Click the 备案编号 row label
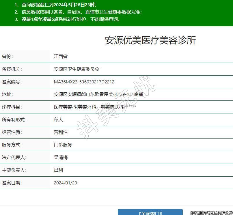The width and height of the screenshot is (233, 215). click(12, 82)
